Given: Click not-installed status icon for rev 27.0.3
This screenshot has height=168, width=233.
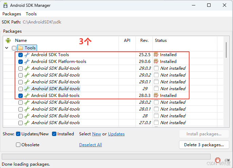Looking at the screenshot, I should pyautogui.click(x=156, y=123).
